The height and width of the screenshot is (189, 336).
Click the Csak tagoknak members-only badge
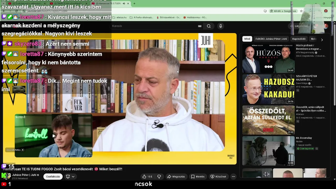(x=305, y=149)
